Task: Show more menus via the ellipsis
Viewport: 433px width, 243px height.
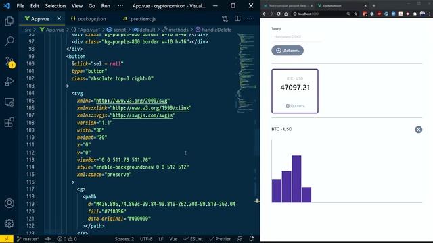Action: pos(120,6)
